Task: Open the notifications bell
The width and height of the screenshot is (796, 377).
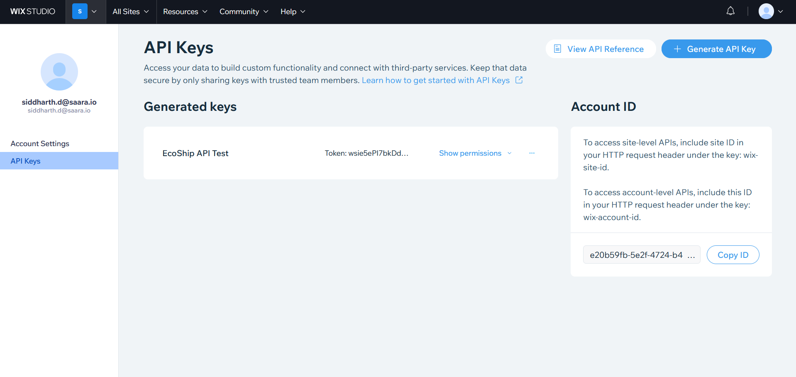Action: point(730,11)
